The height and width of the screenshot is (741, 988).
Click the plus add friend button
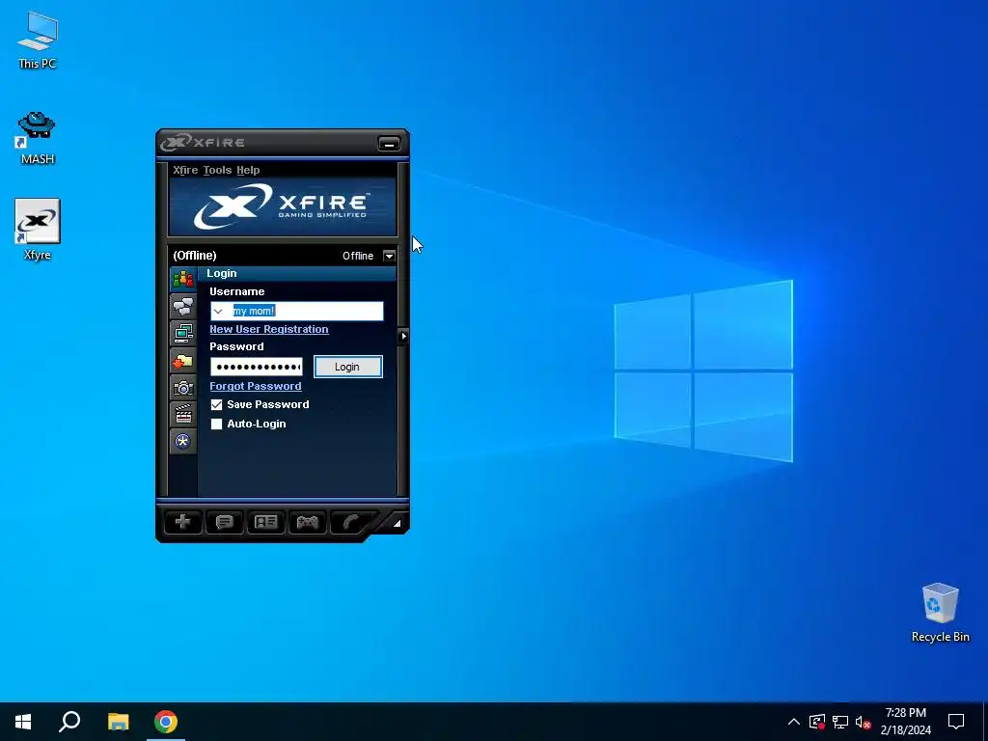click(182, 522)
